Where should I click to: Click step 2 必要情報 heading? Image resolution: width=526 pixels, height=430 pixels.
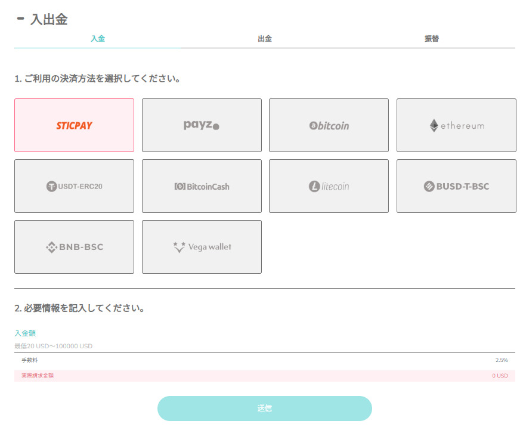click(x=79, y=308)
